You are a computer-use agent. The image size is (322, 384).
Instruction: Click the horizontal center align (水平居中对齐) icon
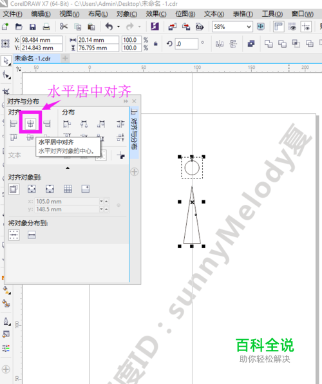point(30,124)
